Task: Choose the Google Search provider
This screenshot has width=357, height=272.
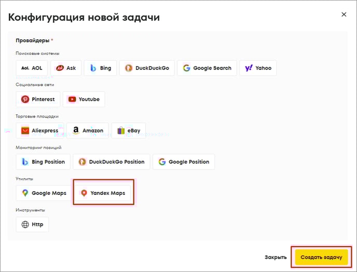Action: 207,68
